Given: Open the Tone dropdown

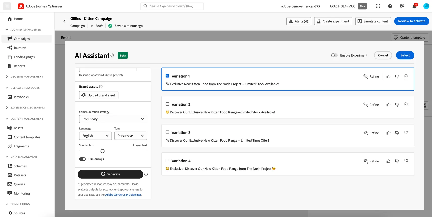Looking at the screenshot, I should tap(131, 136).
